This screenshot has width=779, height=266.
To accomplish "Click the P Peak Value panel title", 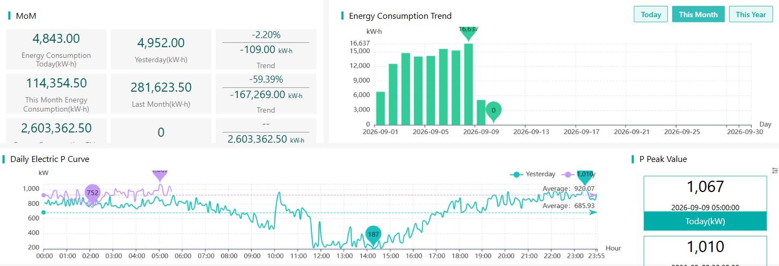I will click(663, 159).
